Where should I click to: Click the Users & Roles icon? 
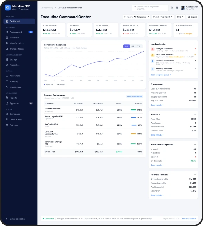(x=7, y=120)
